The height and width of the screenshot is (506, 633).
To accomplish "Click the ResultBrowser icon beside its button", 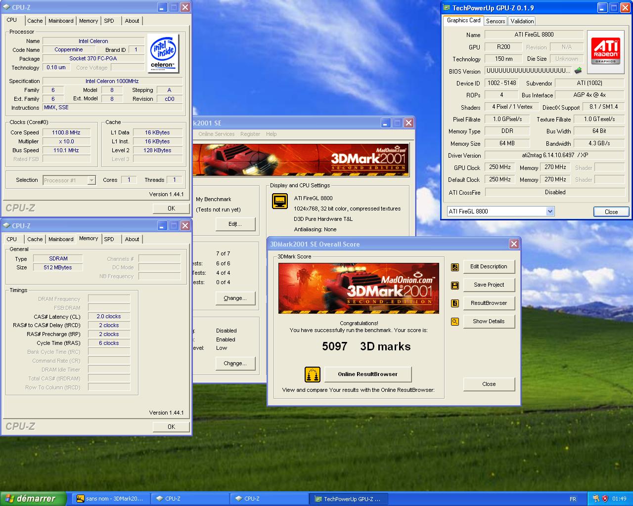I will (455, 303).
